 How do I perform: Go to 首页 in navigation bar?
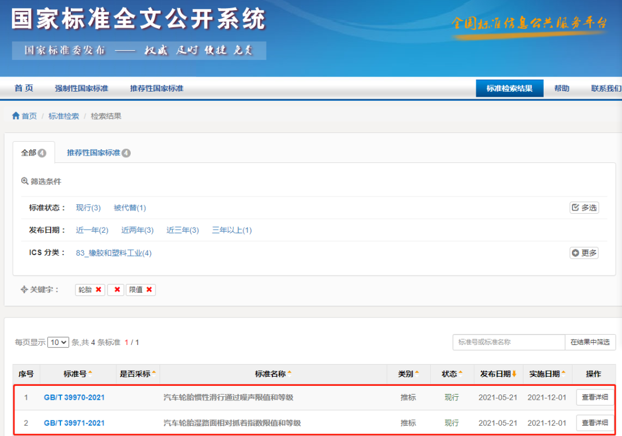tap(24, 88)
